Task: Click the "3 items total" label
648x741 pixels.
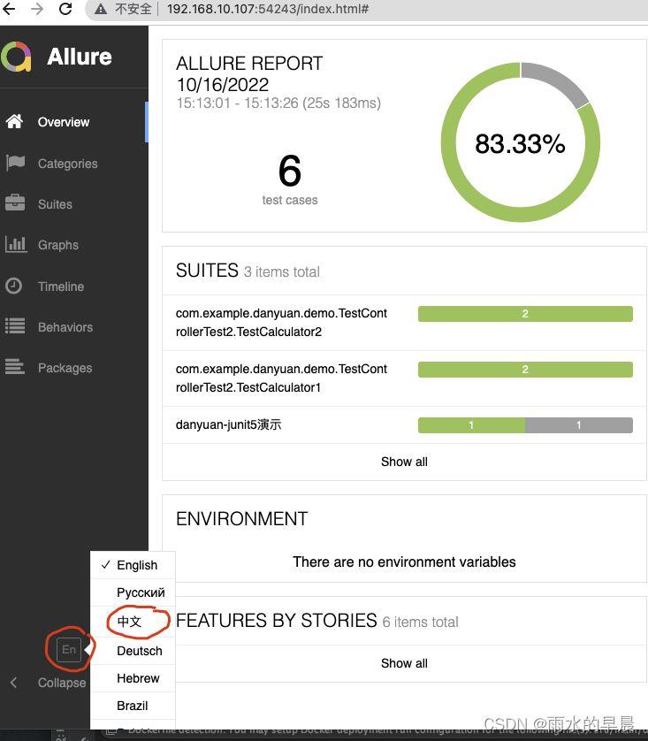Action: (x=282, y=272)
